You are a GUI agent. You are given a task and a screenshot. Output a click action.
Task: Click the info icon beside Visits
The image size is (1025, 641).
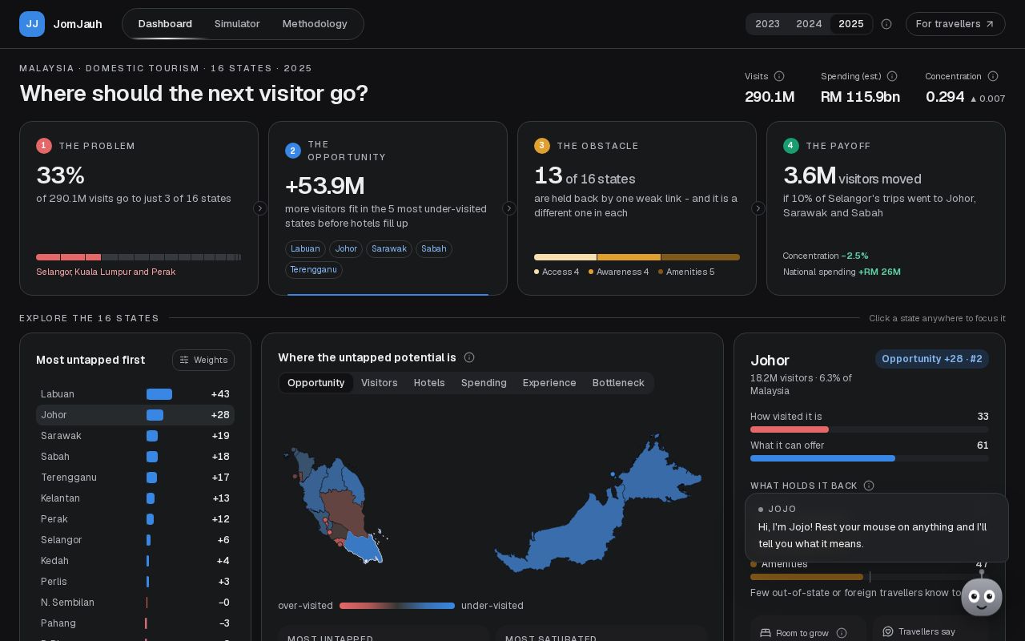coord(779,76)
